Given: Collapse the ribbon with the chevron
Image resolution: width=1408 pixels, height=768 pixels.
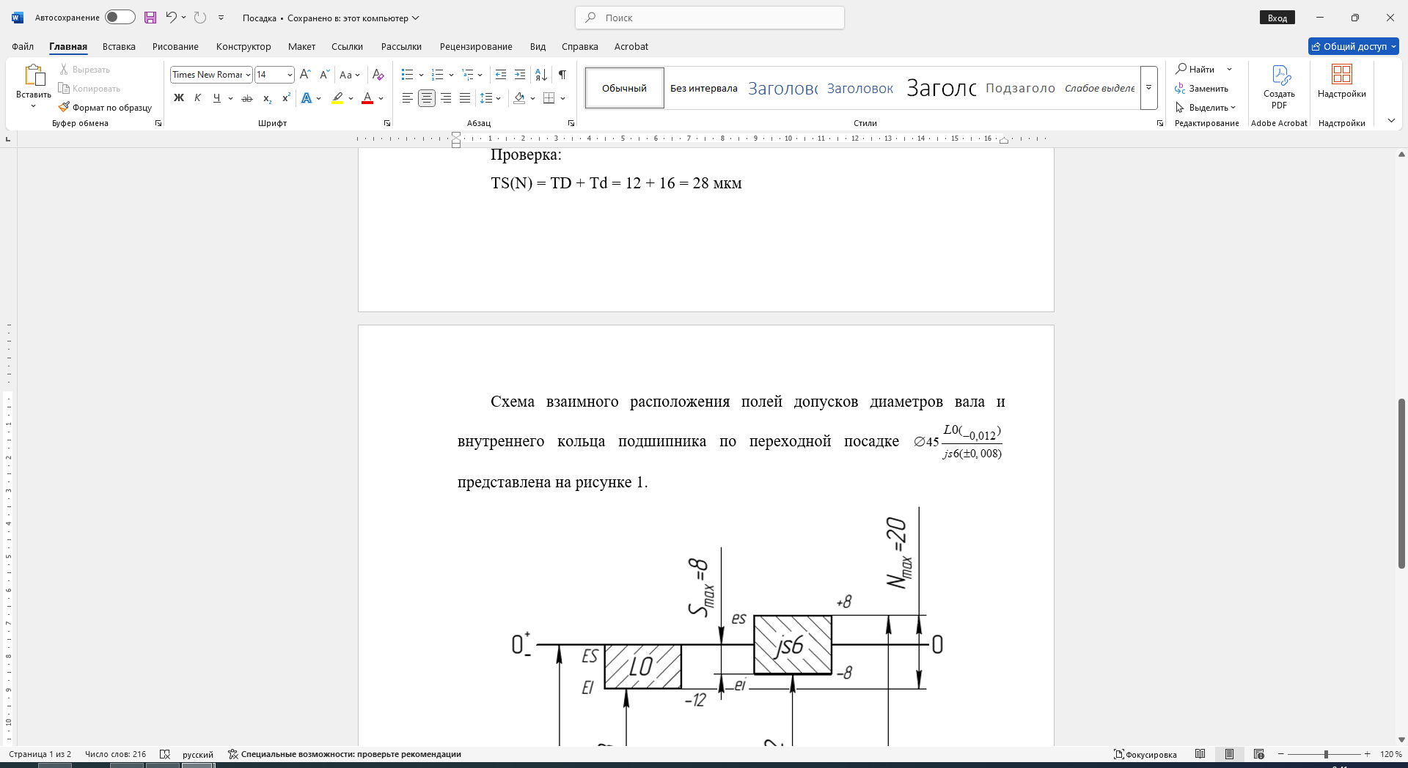Looking at the screenshot, I should pyautogui.click(x=1391, y=121).
